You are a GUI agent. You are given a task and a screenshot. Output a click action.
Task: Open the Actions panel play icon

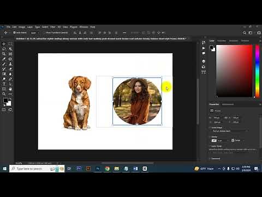pos(204,48)
